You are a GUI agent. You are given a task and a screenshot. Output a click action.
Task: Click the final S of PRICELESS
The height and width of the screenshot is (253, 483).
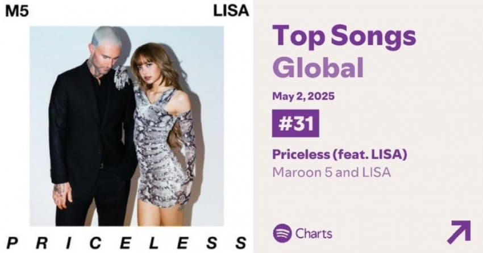pos(241,243)
